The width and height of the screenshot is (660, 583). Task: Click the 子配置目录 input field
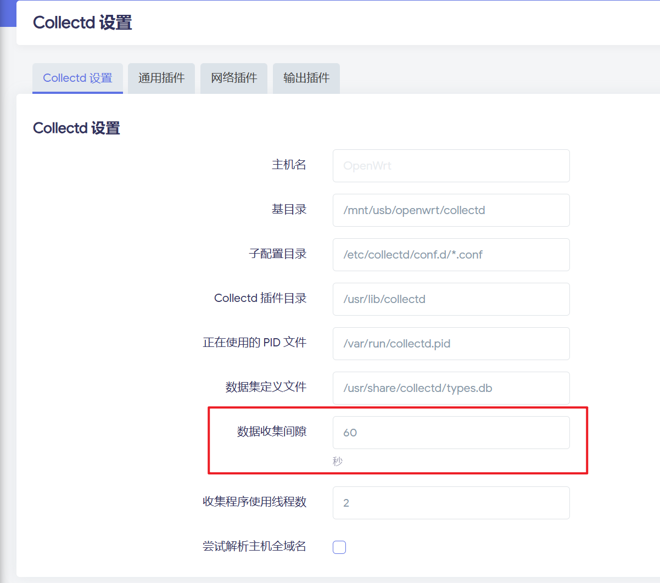(x=451, y=255)
